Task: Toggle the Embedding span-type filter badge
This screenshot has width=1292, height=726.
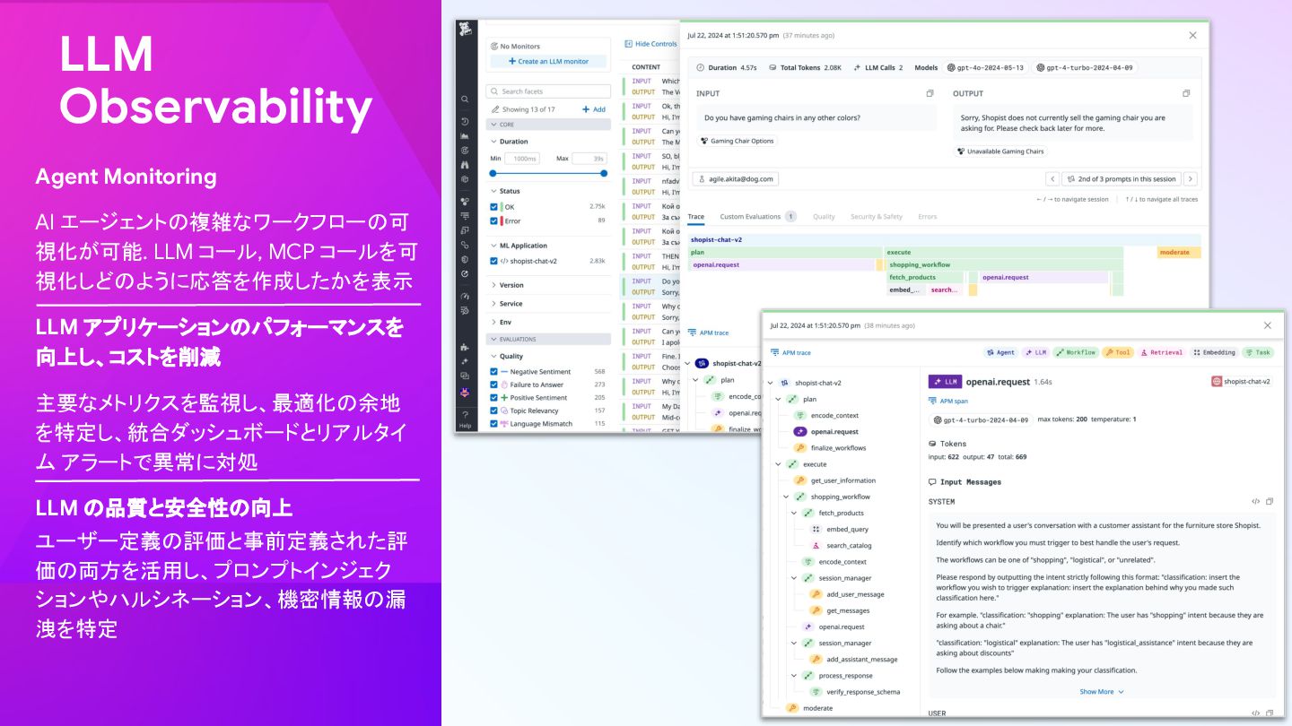Action: (x=1215, y=352)
